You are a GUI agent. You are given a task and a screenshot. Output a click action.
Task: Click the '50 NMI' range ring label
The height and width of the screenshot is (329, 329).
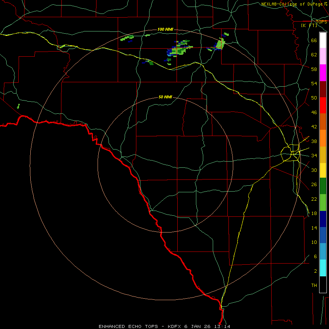[165, 97]
